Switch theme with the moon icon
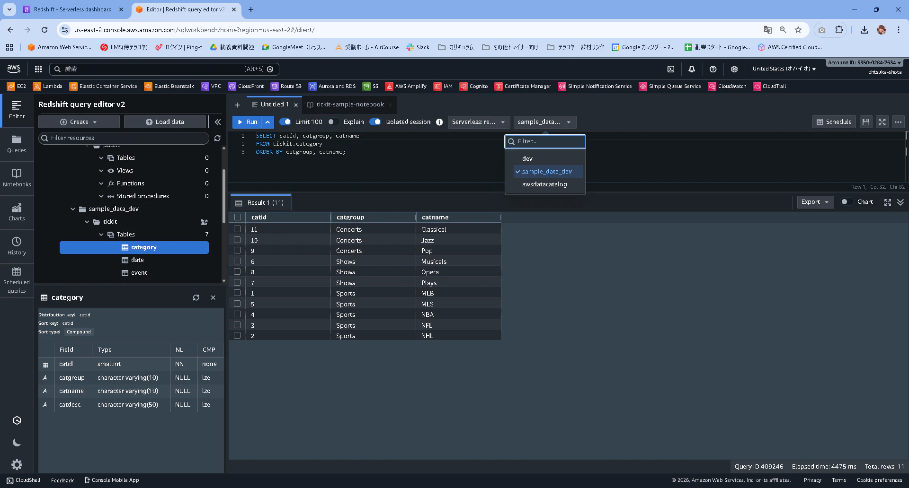The width and height of the screenshot is (909, 488). [17, 443]
